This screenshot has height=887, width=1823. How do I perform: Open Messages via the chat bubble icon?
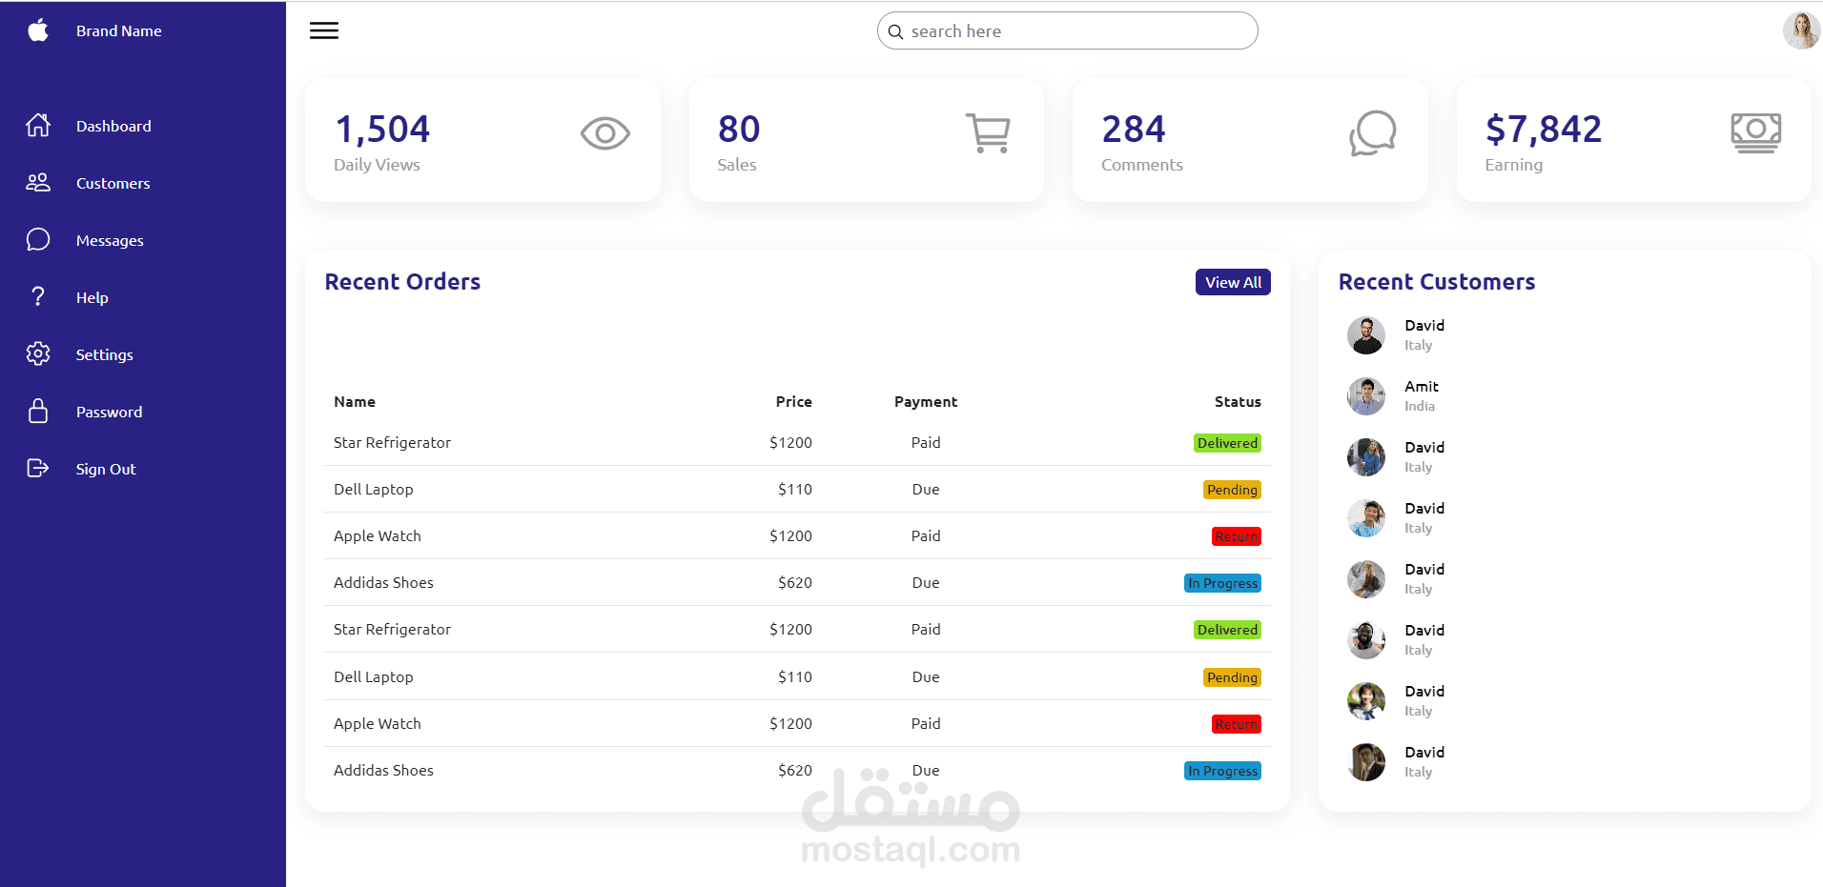[38, 239]
